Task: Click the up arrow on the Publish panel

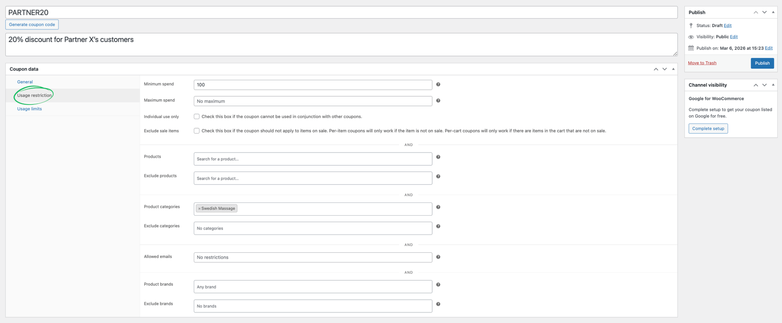Action: 756,12
